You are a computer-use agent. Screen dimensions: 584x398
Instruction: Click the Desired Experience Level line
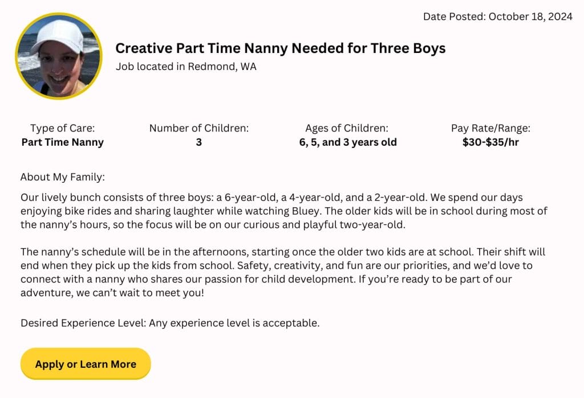(171, 323)
